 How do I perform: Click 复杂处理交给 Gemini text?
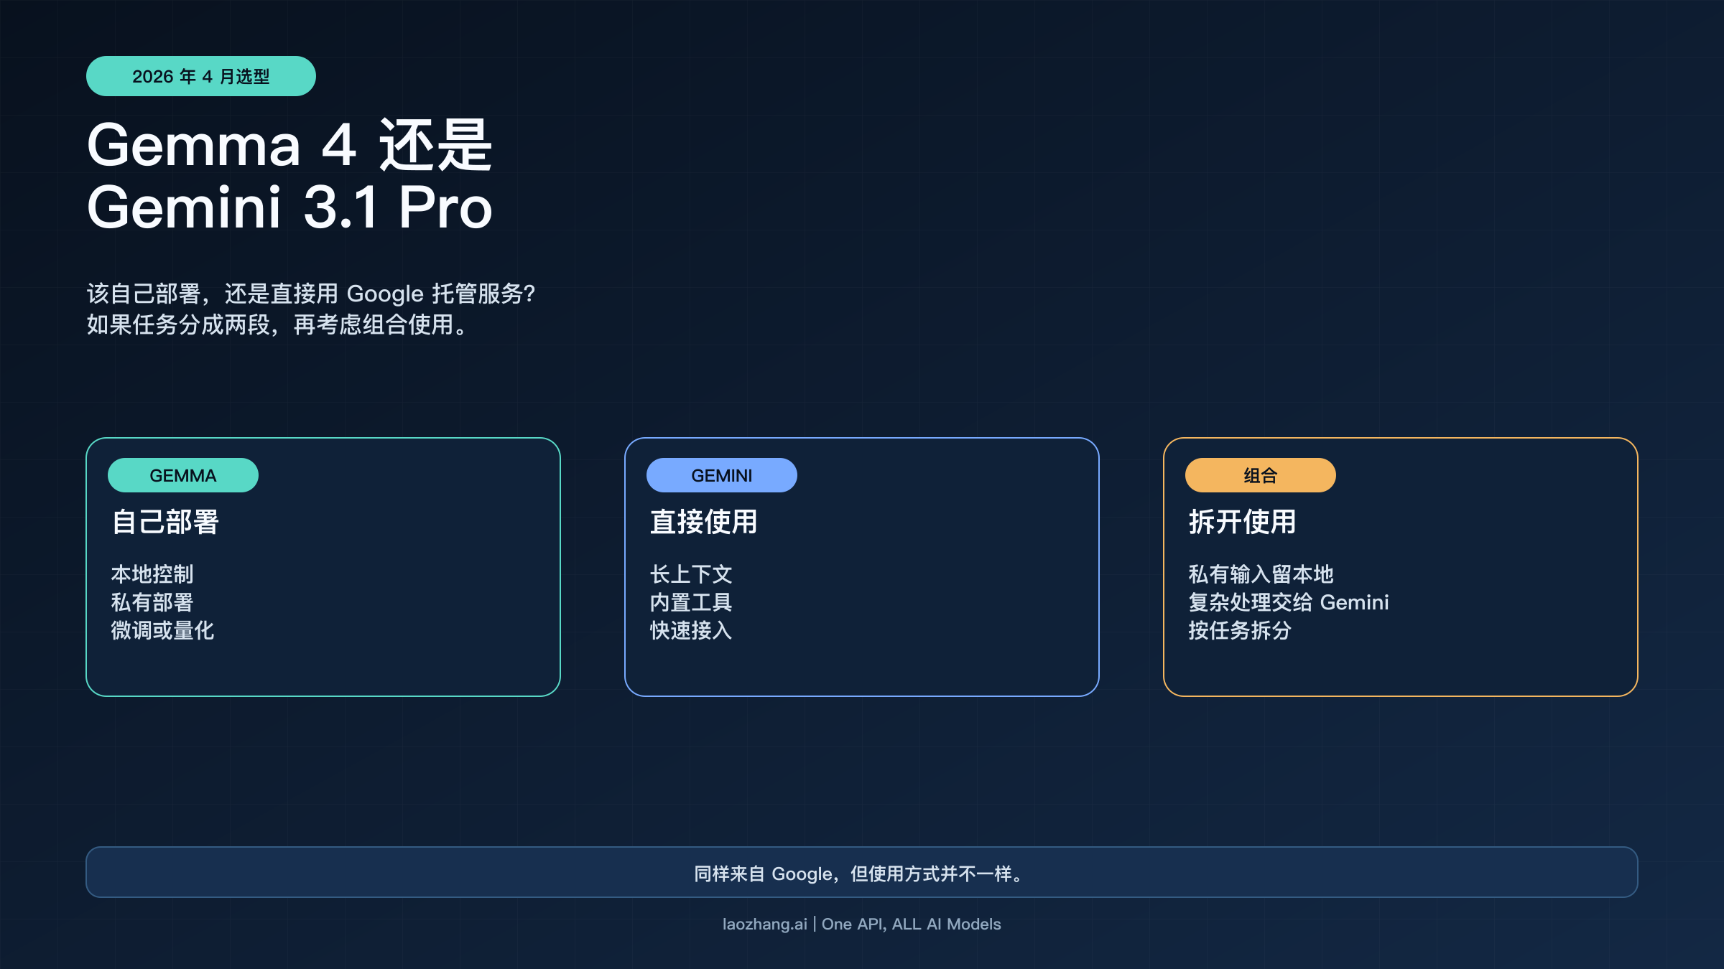coord(1288,602)
